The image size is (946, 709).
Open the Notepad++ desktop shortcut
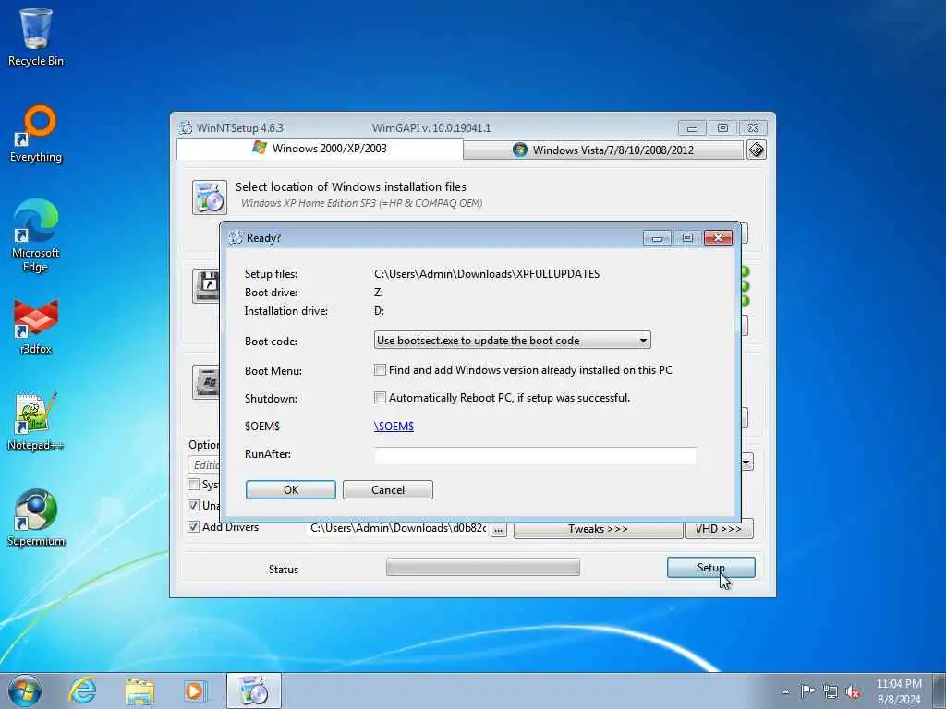[x=36, y=422]
